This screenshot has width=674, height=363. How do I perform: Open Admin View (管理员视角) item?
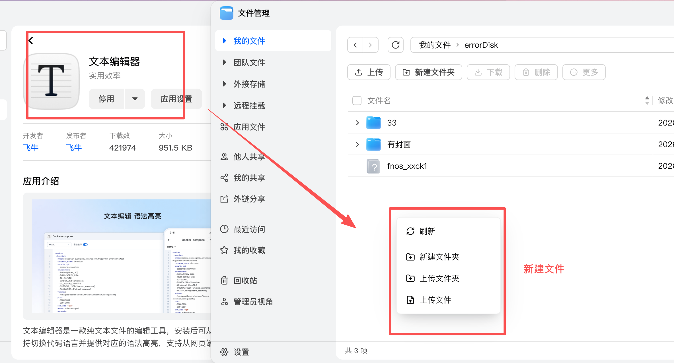click(253, 302)
